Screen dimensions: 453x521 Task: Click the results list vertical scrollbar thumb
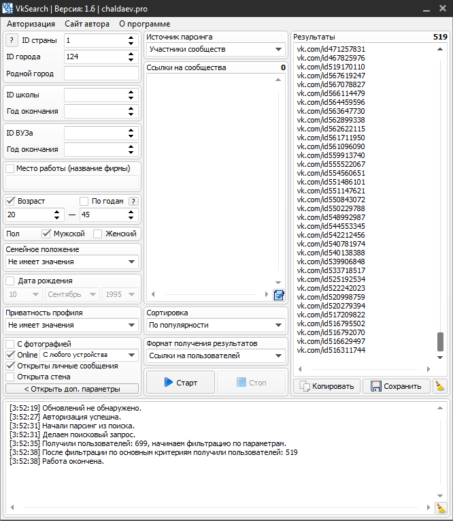click(440, 342)
